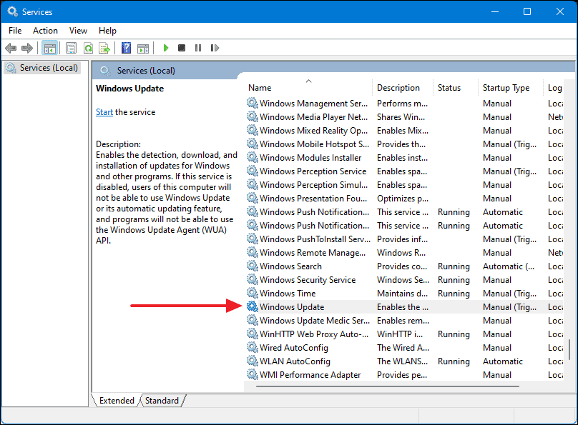Viewport: 578px width, 425px height.
Task: Open the Action menu
Action: coord(45,31)
